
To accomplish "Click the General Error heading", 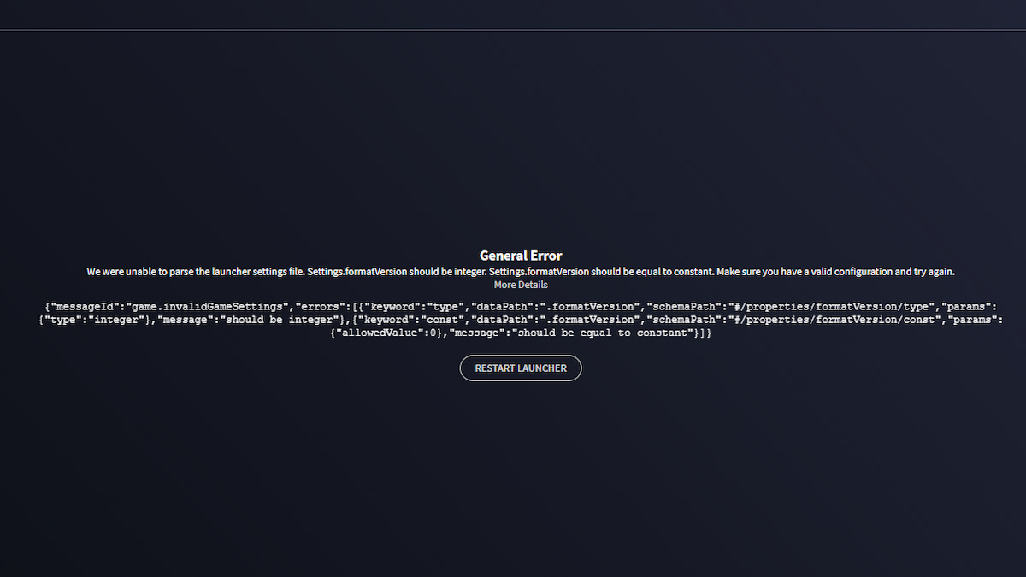I will click(520, 256).
